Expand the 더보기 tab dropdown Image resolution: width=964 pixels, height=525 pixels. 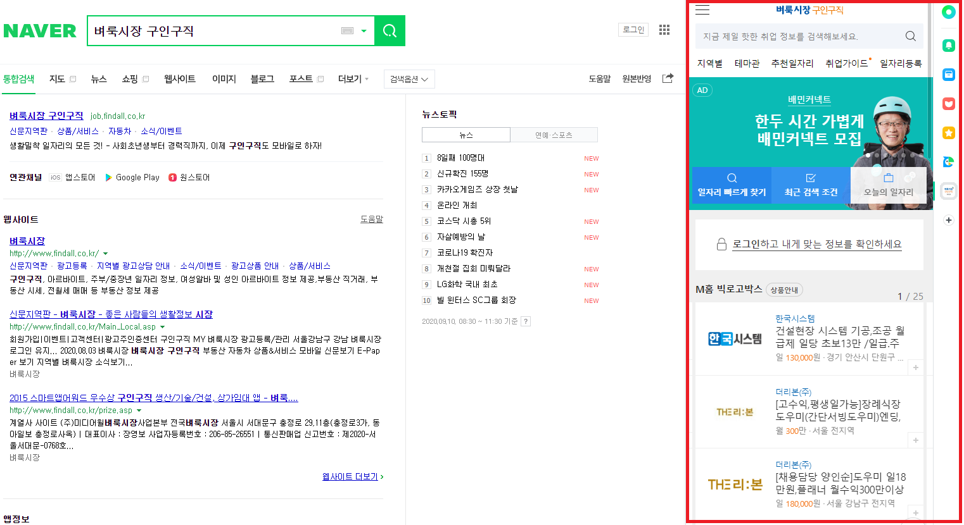353,79
